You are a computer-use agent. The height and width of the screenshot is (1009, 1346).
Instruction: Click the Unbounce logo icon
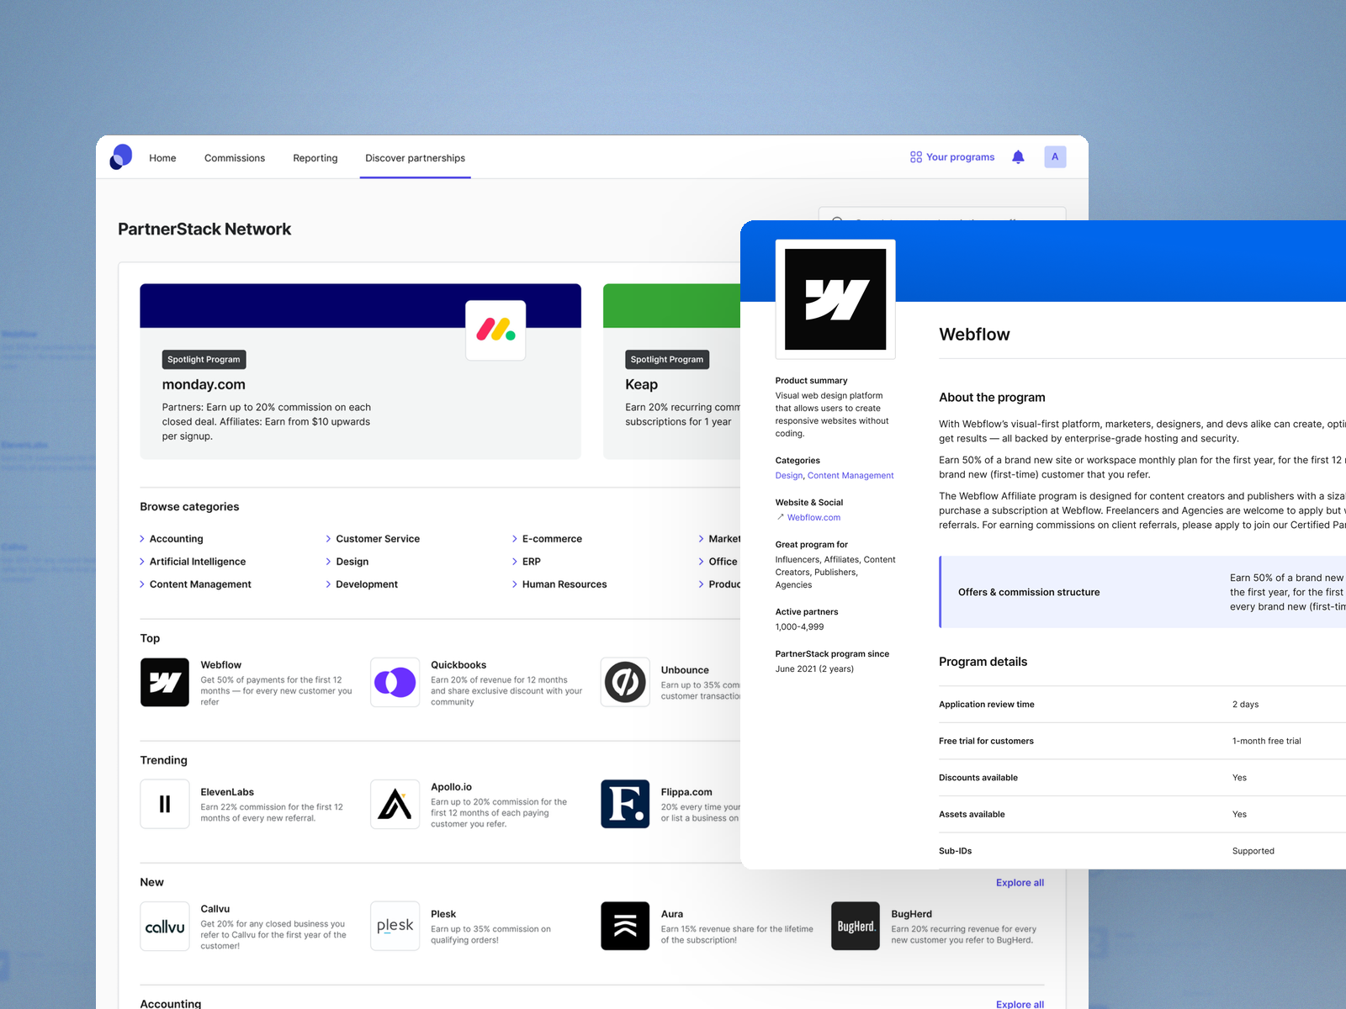[x=625, y=682]
